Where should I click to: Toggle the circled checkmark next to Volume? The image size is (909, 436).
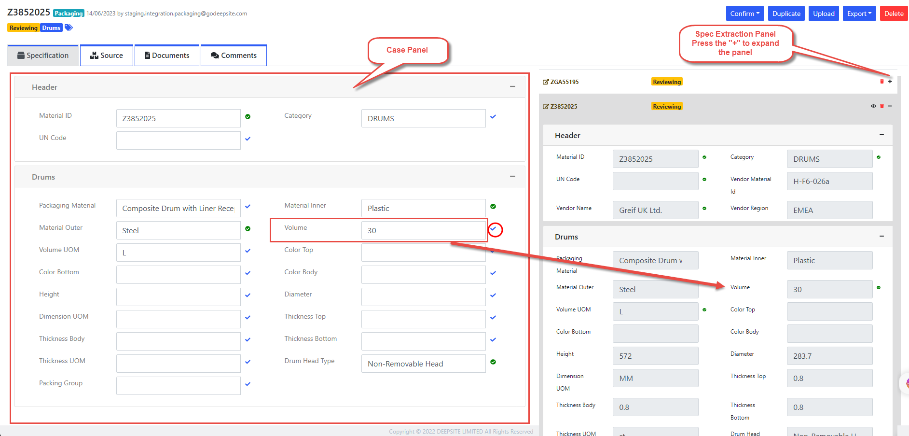coord(494,229)
